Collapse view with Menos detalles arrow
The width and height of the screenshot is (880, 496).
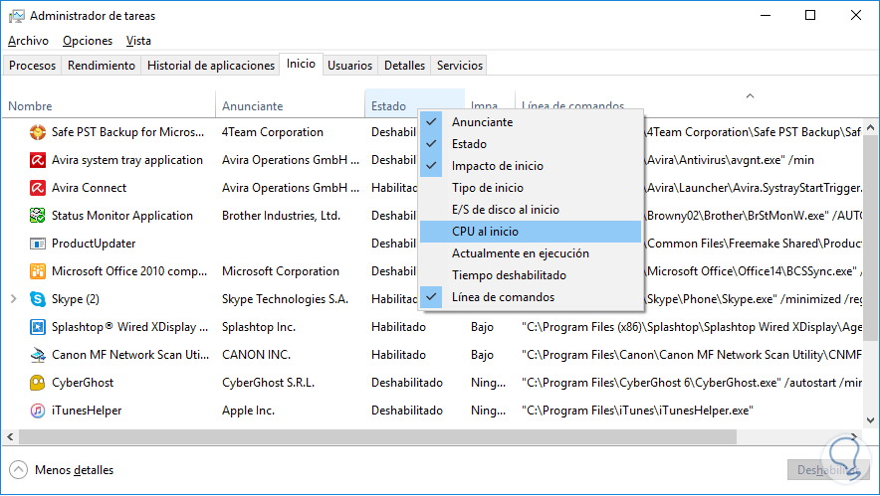point(18,470)
